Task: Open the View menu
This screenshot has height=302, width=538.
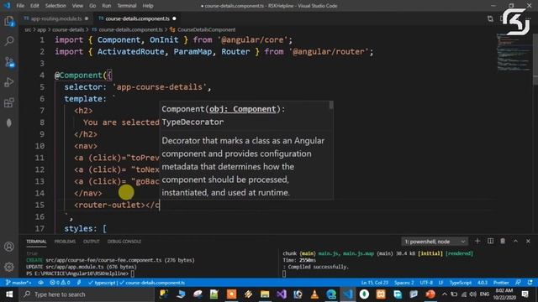Action: coord(77,6)
